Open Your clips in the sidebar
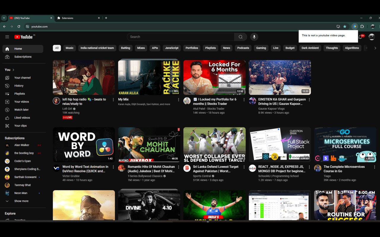 pos(23,126)
